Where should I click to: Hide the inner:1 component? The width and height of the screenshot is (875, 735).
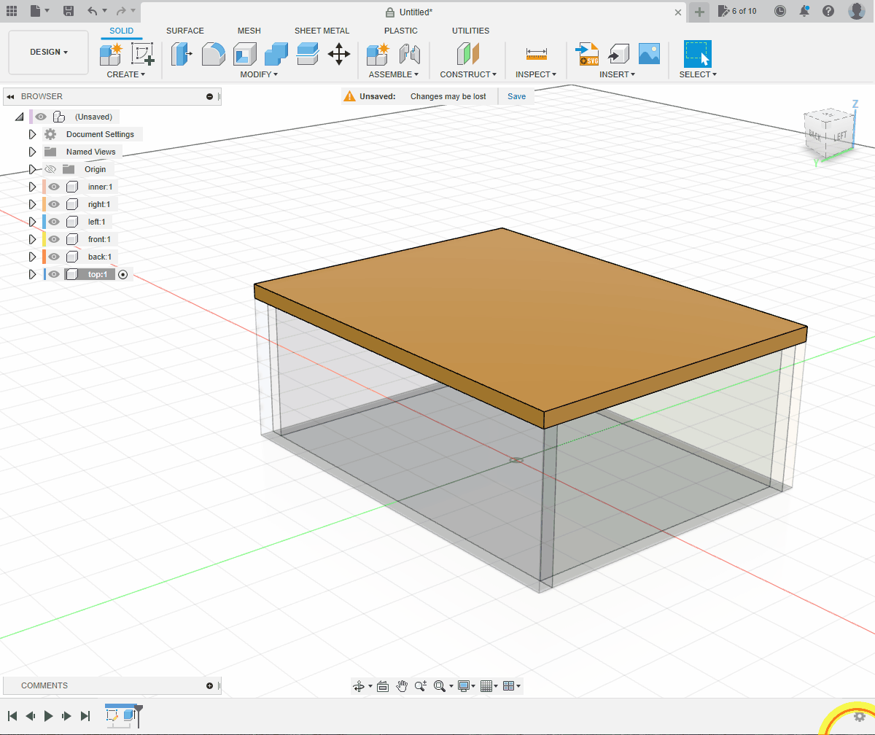tap(54, 187)
